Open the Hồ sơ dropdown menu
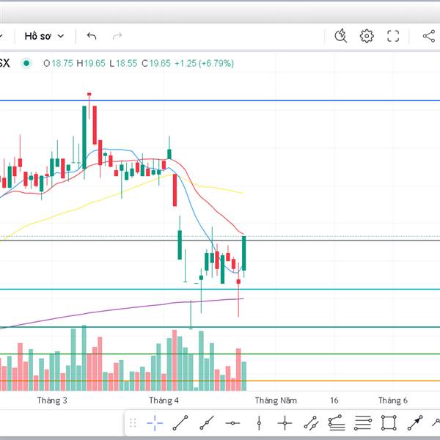This screenshot has width=440, height=440. tap(44, 36)
